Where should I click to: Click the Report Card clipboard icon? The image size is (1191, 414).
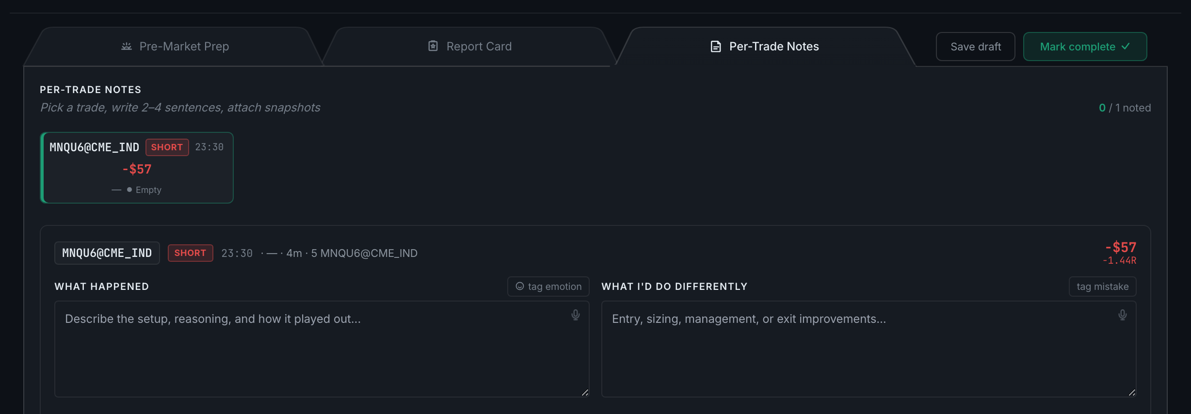tap(433, 46)
